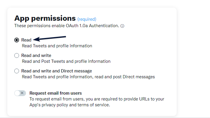Click "Read and write and Direct message" label
This screenshot has width=210, height=118.
[x=57, y=71]
